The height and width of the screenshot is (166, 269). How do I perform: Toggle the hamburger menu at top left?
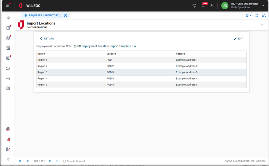pos(8,5)
